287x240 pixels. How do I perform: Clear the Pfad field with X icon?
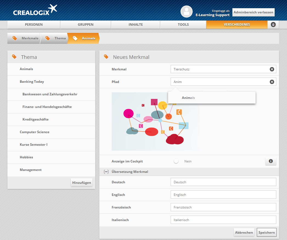tap(272, 82)
